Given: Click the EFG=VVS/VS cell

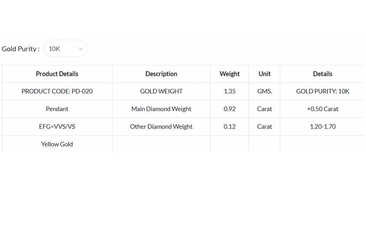Looking at the screenshot, I should click(x=57, y=127).
